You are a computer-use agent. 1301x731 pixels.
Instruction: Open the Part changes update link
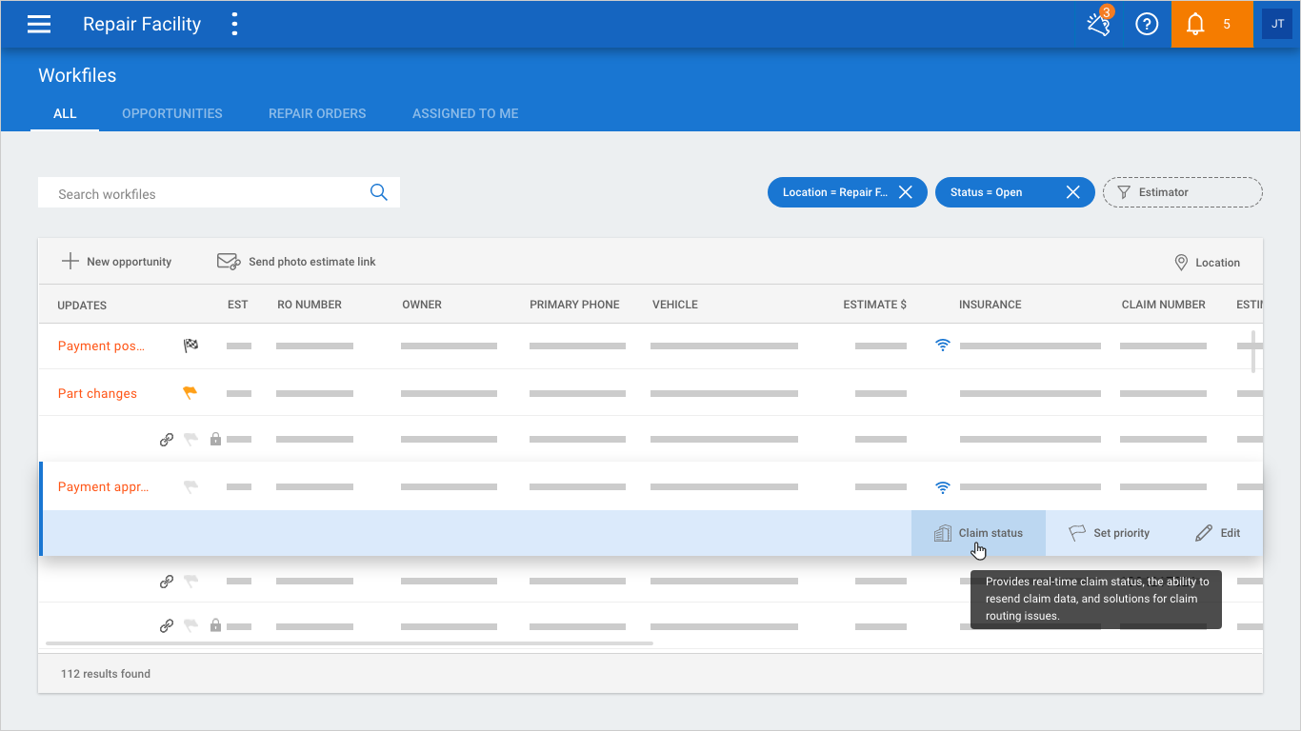click(97, 393)
